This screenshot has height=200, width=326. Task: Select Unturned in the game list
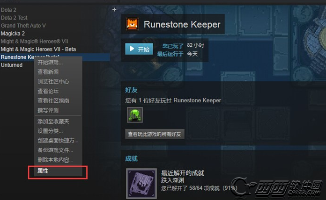[x=12, y=65]
